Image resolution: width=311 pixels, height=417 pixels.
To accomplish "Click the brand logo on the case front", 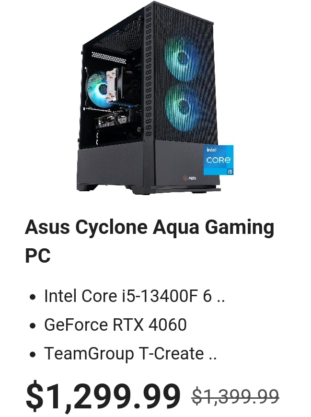I will (190, 178).
